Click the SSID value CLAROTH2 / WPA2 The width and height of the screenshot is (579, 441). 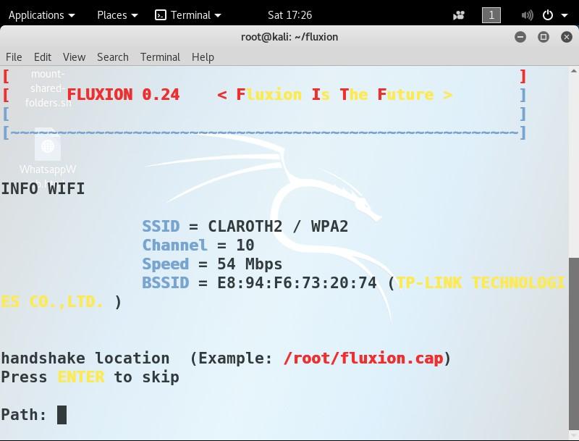point(278,227)
